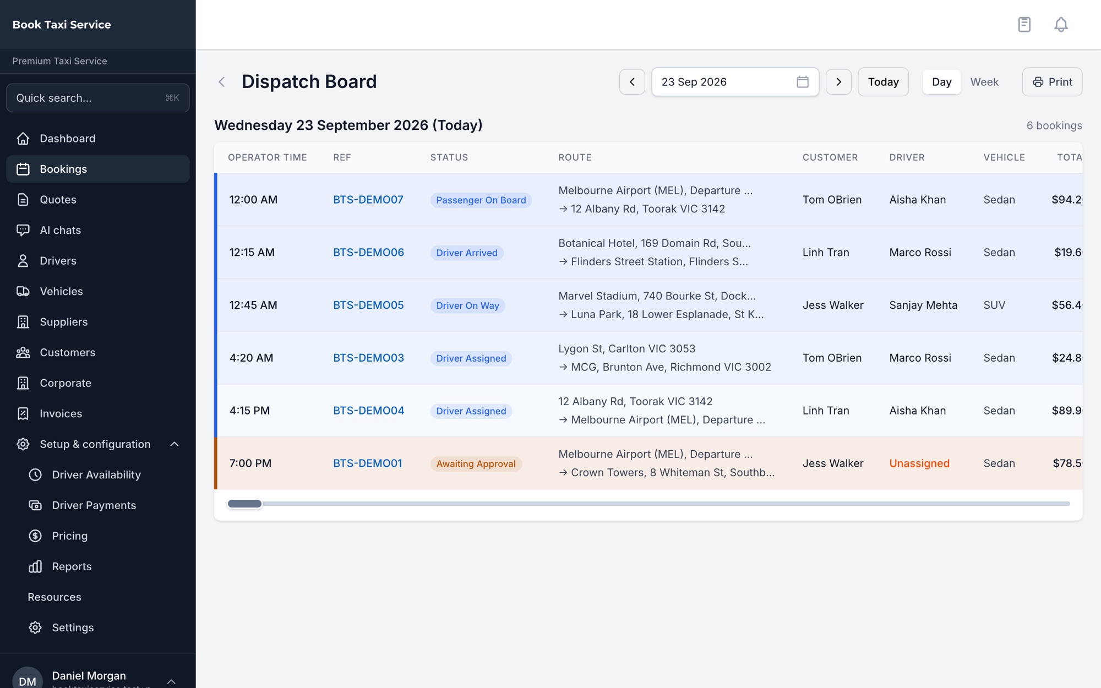Click the Unassigned driver label
Screen dimensions: 1101x688
coord(919,463)
